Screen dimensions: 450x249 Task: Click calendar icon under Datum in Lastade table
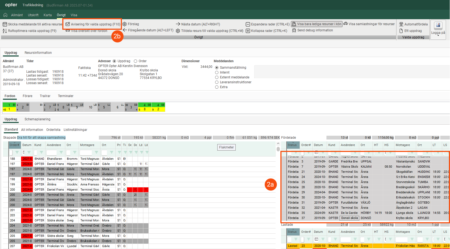(x=316, y=239)
